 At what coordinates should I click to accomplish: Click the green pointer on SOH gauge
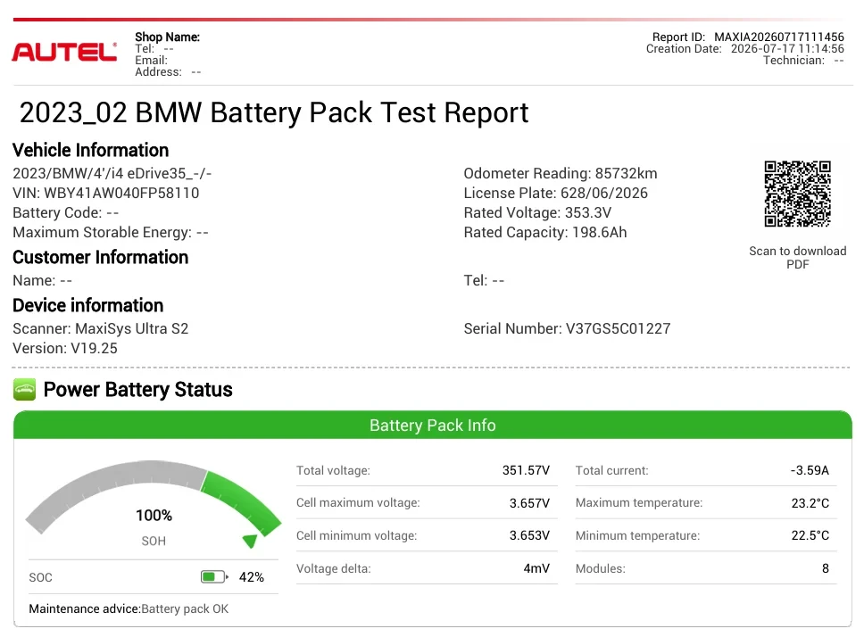[x=250, y=541]
